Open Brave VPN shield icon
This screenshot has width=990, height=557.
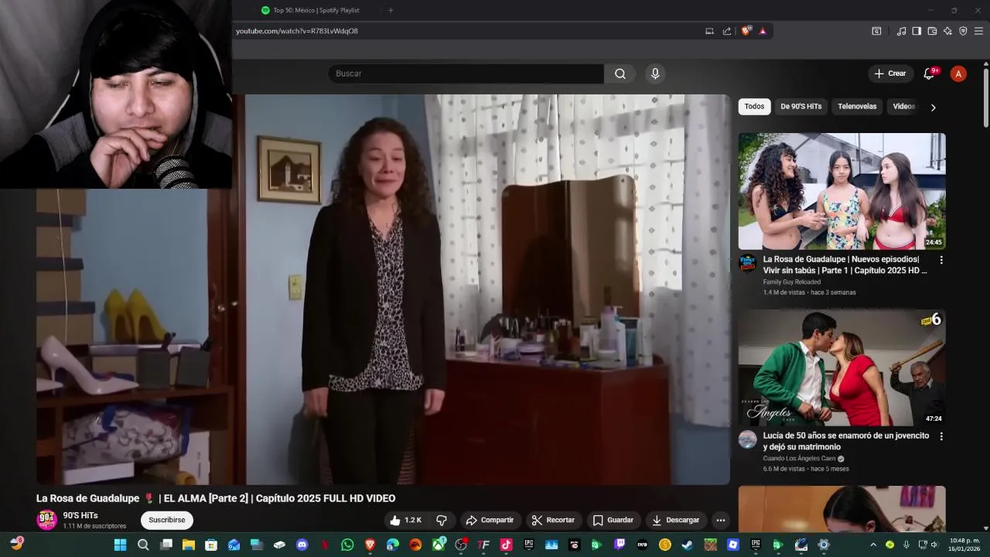[963, 31]
